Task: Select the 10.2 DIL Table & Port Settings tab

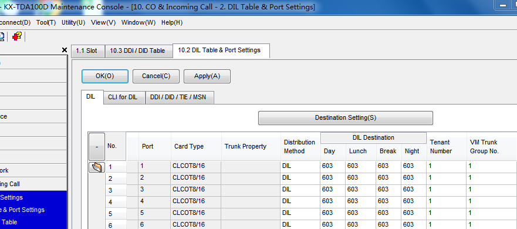Action: pos(221,50)
